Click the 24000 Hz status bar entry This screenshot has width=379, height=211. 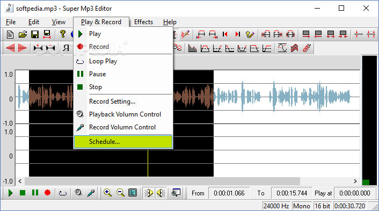point(276,206)
